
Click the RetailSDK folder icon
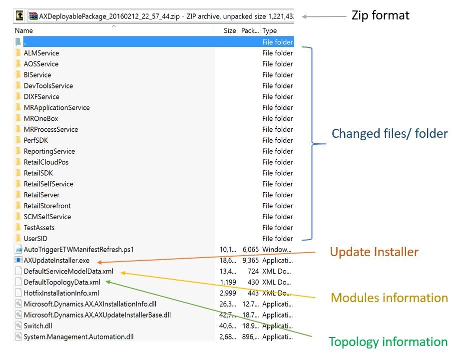[x=18, y=173]
